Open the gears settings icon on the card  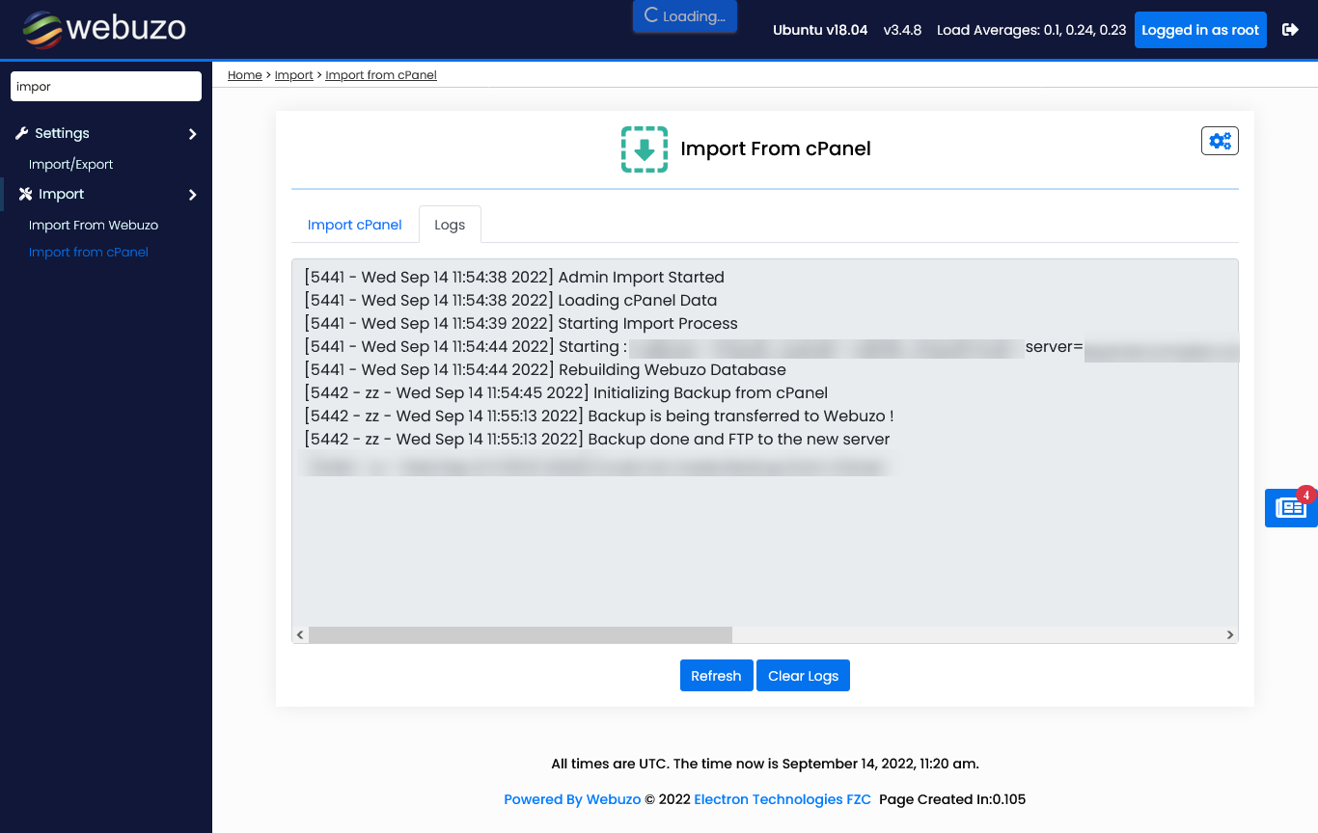pos(1220,140)
